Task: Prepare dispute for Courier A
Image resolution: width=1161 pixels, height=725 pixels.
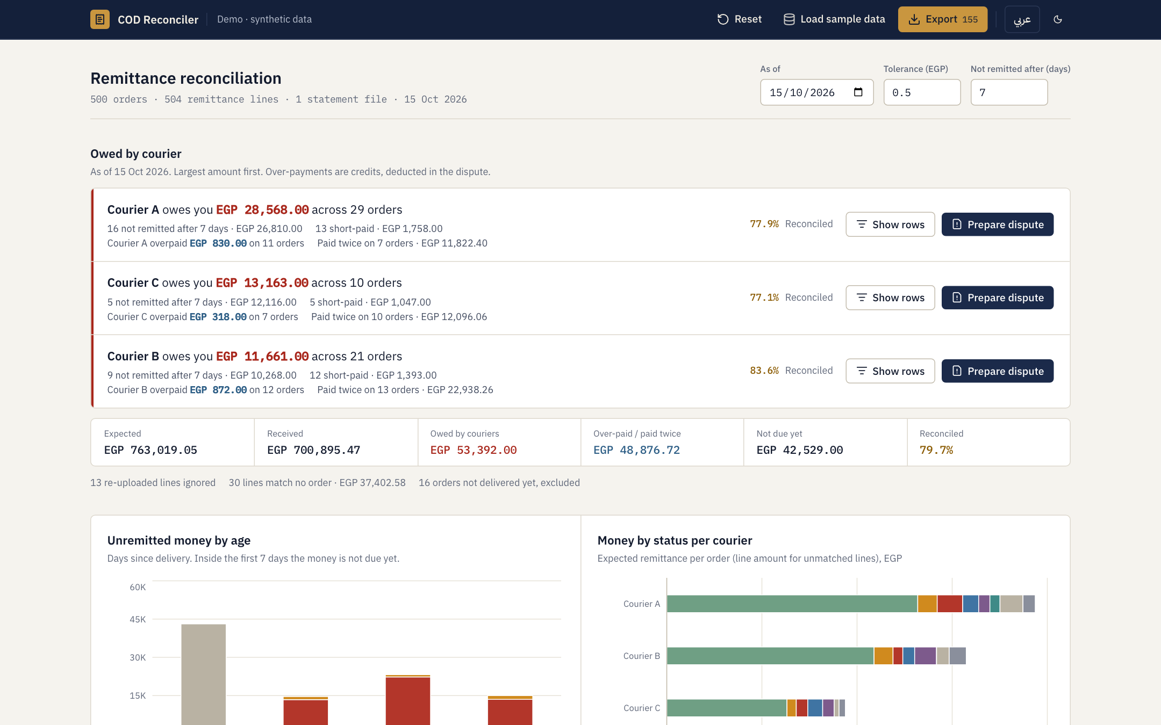Action: point(998,224)
